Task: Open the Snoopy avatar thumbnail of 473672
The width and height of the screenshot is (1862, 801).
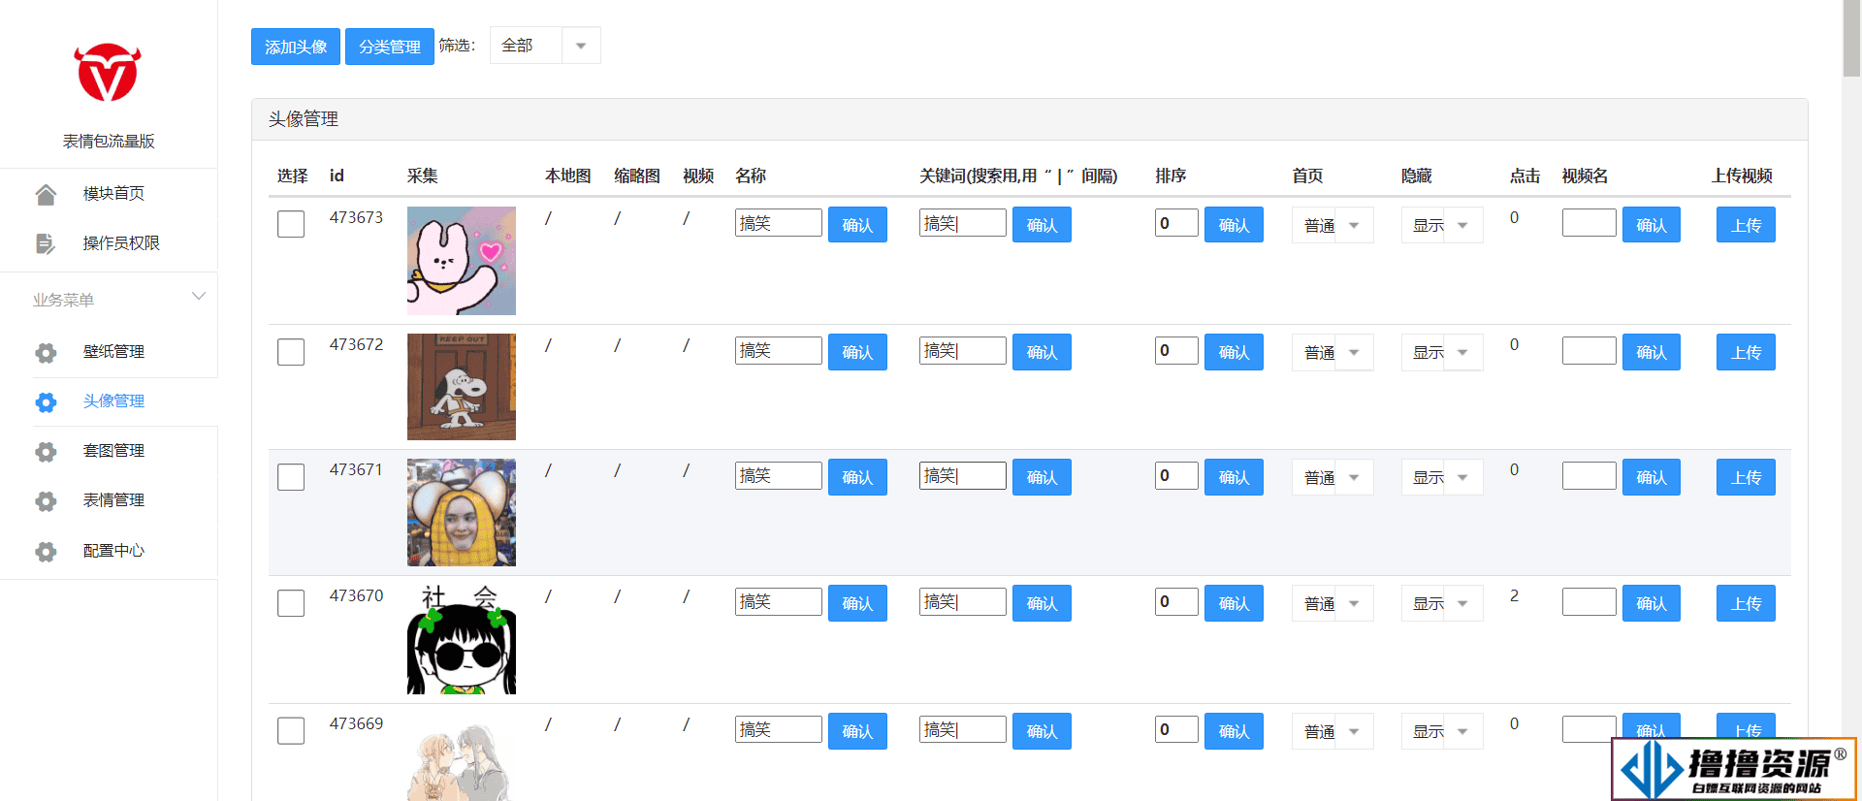Action: tap(462, 387)
